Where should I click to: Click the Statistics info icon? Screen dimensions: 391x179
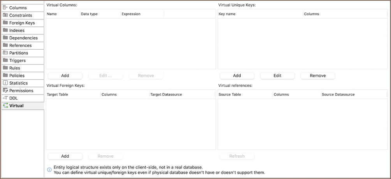click(x=5, y=83)
